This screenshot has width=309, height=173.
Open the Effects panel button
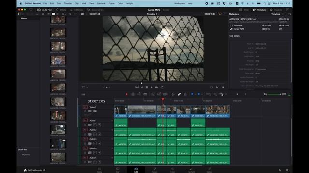point(61,10)
